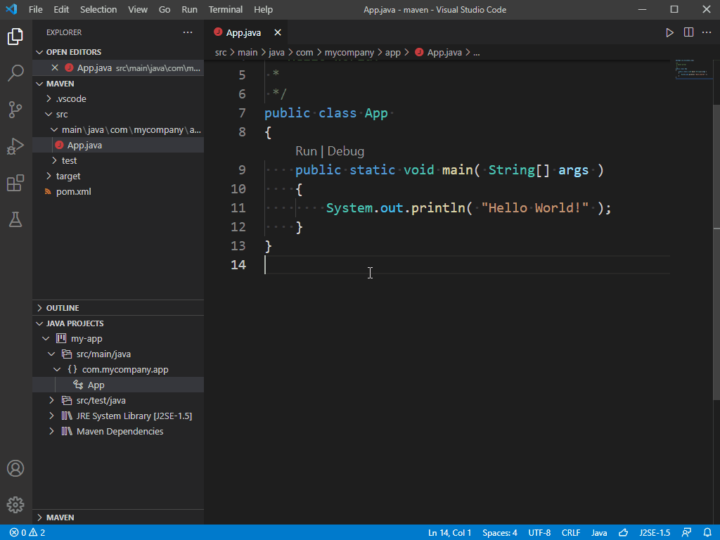The width and height of the screenshot is (720, 540).
Task: Click the Split Editor icon
Action: click(x=688, y=32)
